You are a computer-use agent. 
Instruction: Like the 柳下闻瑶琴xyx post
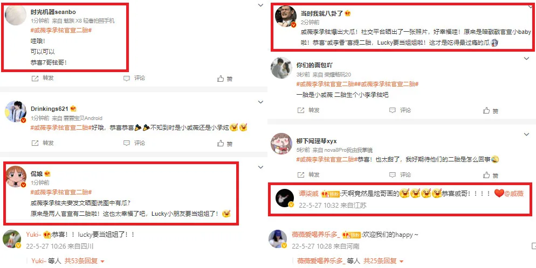click(486, 175)
